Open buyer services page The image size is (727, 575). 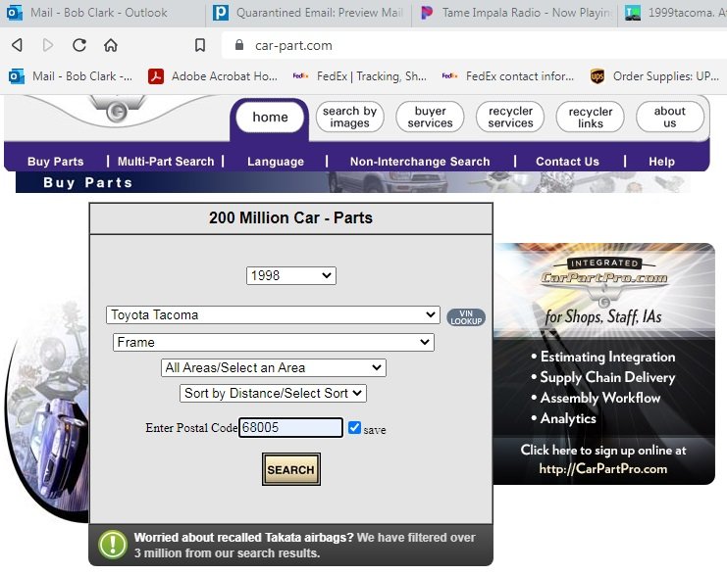(x=430, y=117)
